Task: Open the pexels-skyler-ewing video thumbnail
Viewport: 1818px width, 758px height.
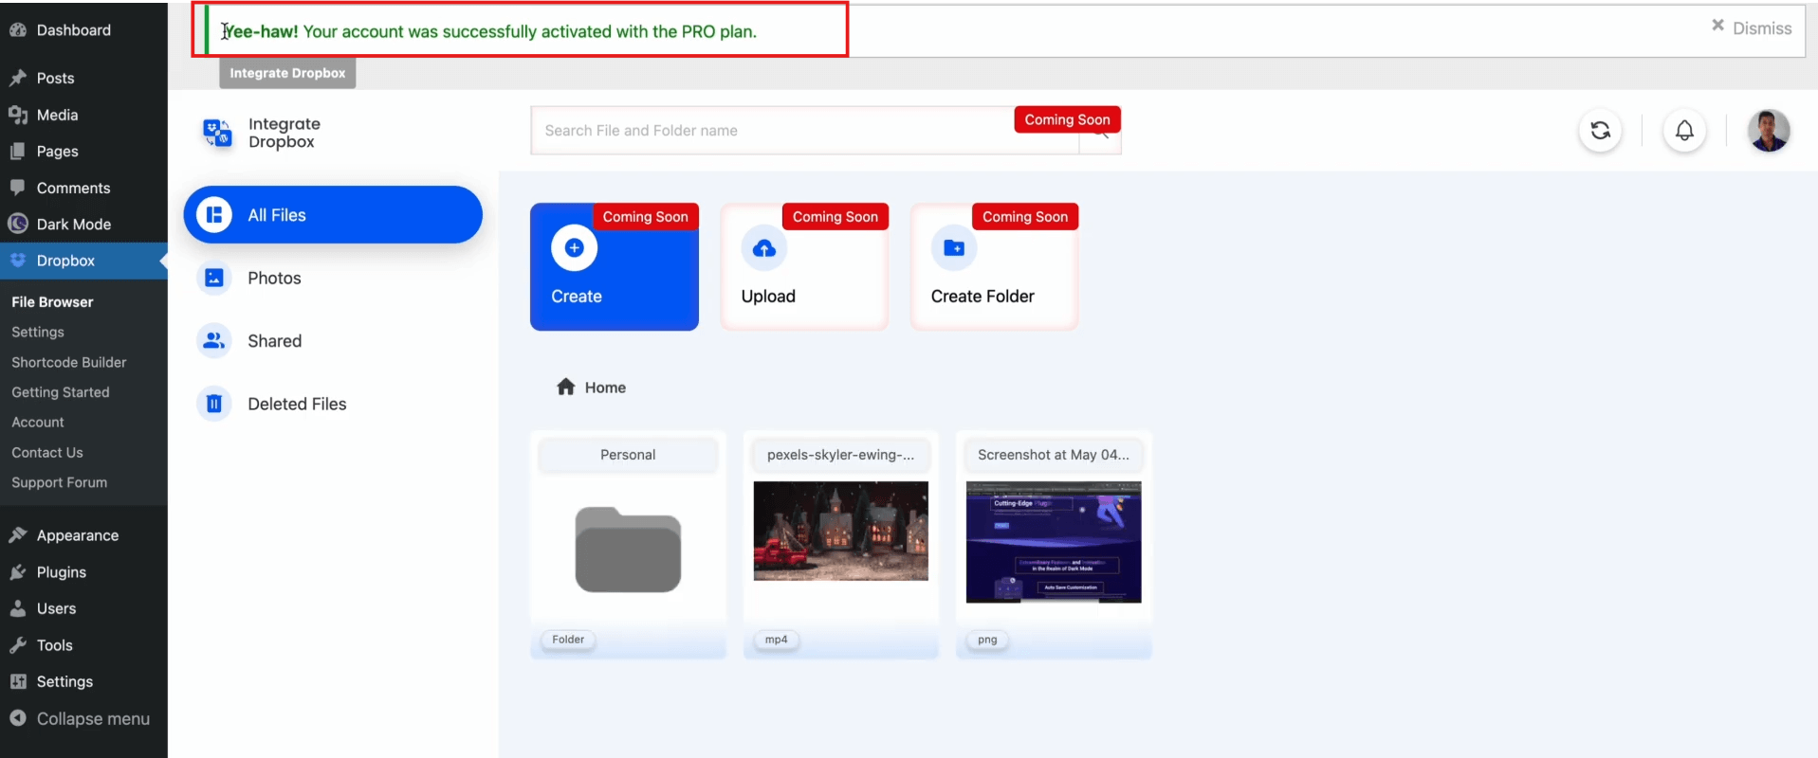Action: (841, 531)
